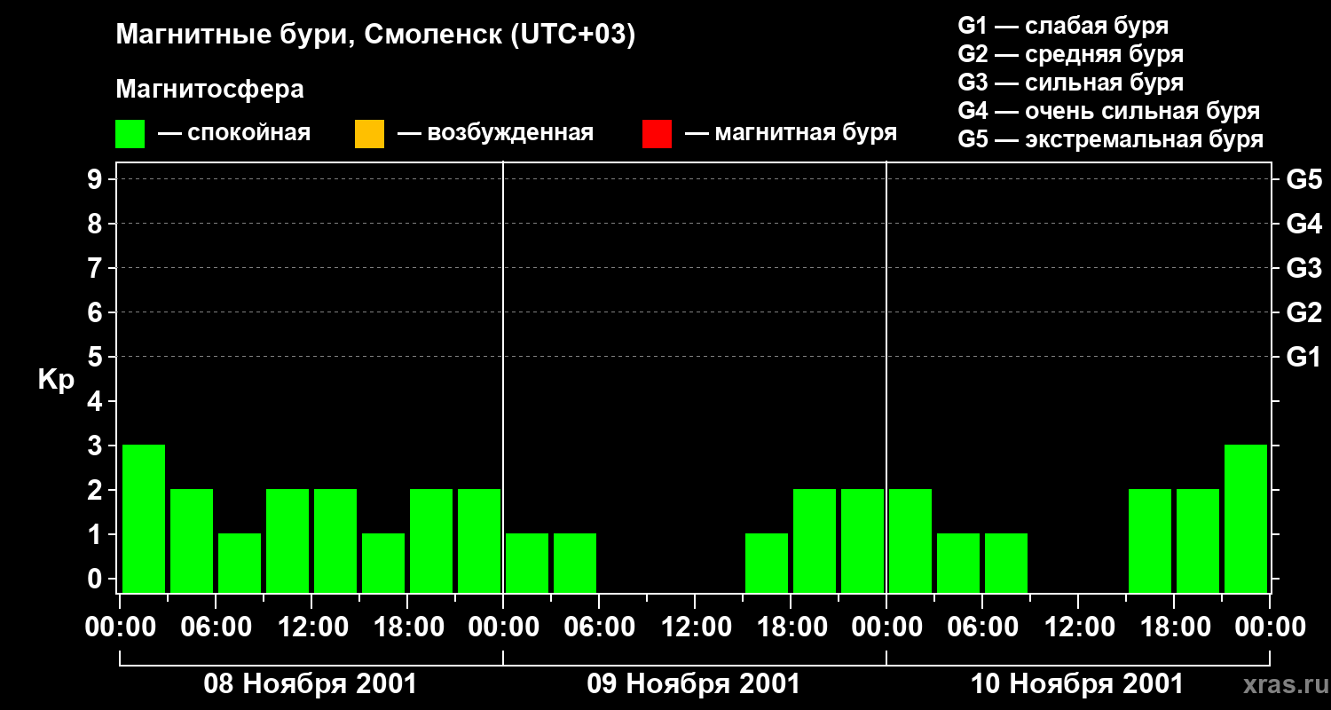Image resolution: width=1331 pixels, height=710 pixels.
Task: Click the first '06:00' time tick label
Action: (x=215, y=627)
